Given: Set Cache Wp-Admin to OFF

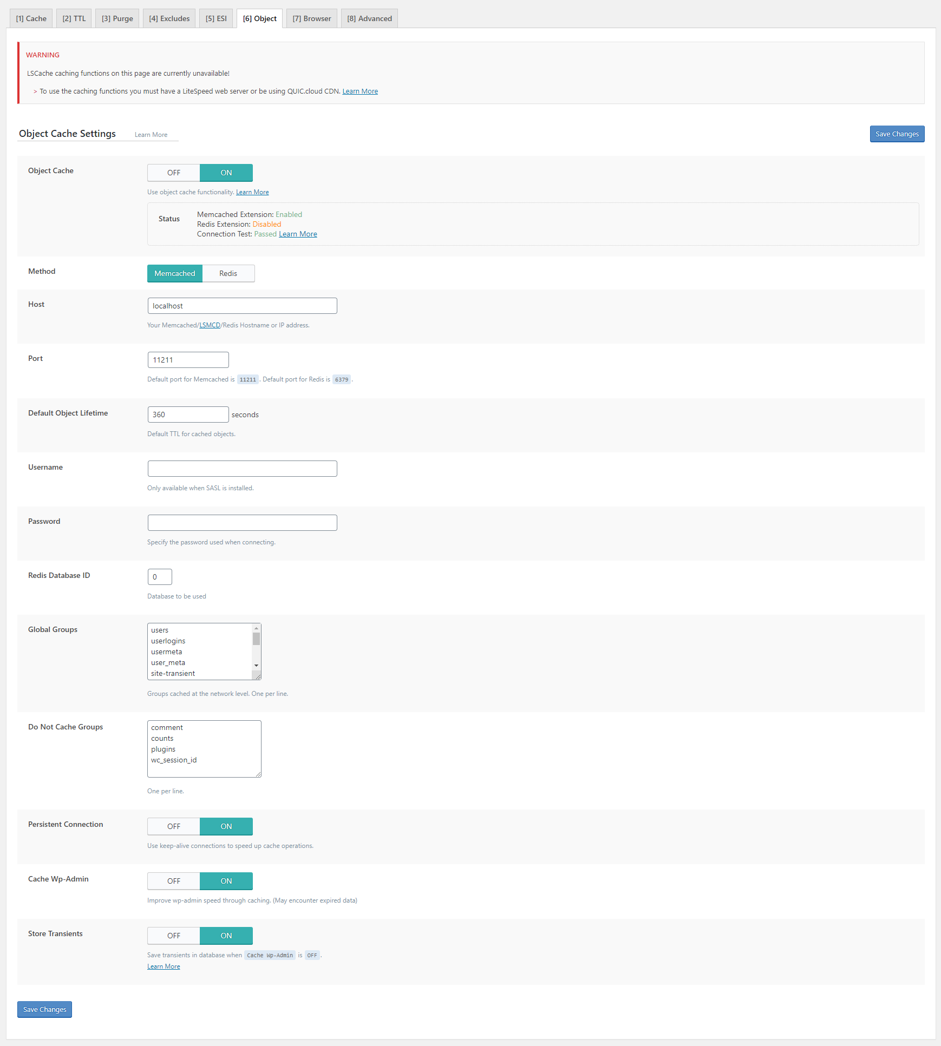Looking at the screenshot, I should pos(174,881).
